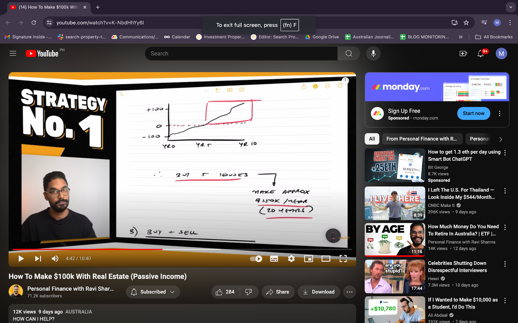
Task: Open more actions ellipsis beside Download
Action: [350, 292]
